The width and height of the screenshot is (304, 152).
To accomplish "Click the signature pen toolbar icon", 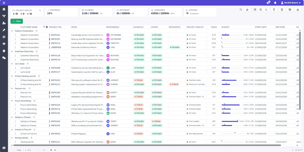I will [x=247, y=10].
